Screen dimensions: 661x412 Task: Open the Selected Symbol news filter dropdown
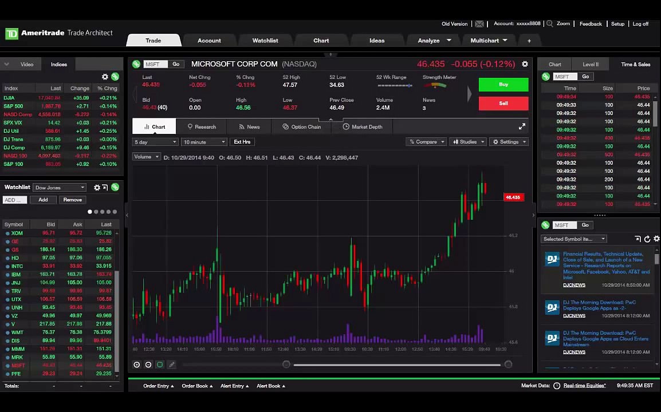pos(574,239)
